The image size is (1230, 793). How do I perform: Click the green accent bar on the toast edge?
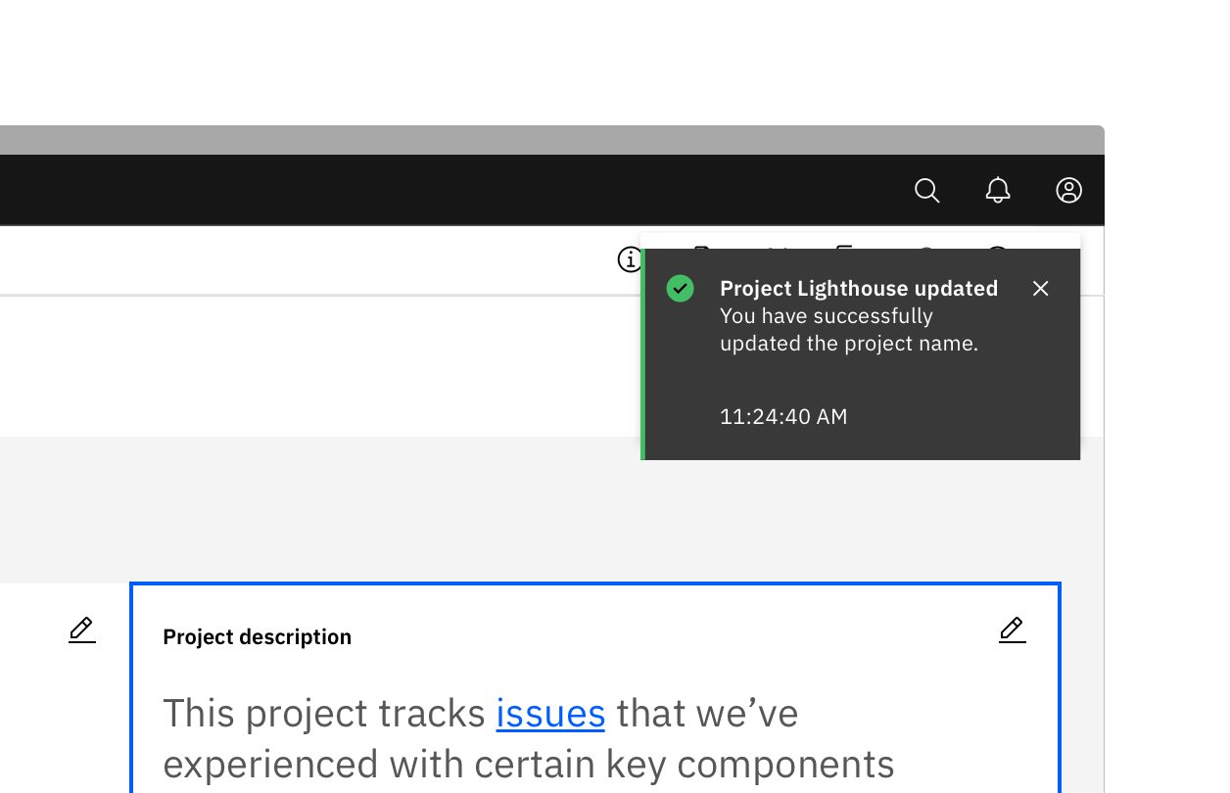coord(644,353)
